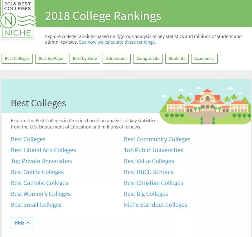Go to Campus Life tab
Screen dimensions: 252x237
click(x=148, y=59)
